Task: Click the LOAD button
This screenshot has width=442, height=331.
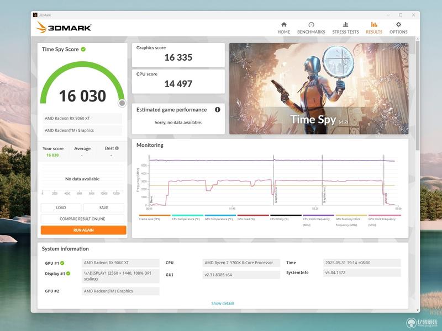Action: (61, 208)
